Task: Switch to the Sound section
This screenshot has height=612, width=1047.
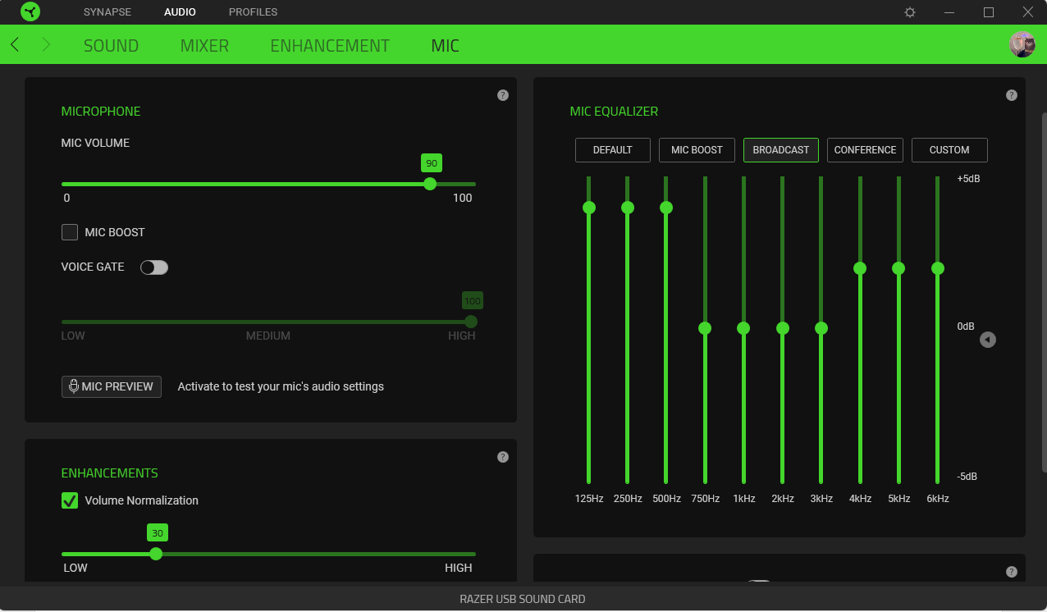Action: pos(111,46)
